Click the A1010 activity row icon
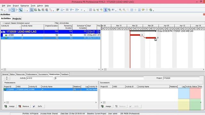This screenshot has width=205, height=115. 6,38
